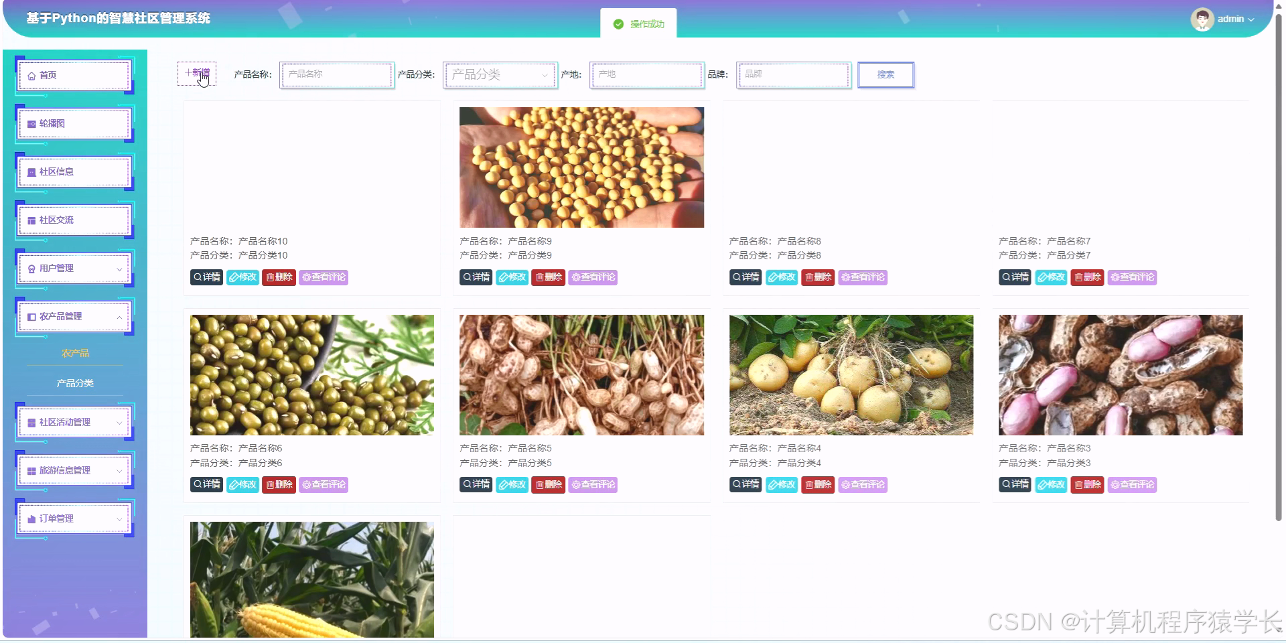Click 修改 for 产品名称7
Screen dimensions: 1286x643
(1051, 277)
